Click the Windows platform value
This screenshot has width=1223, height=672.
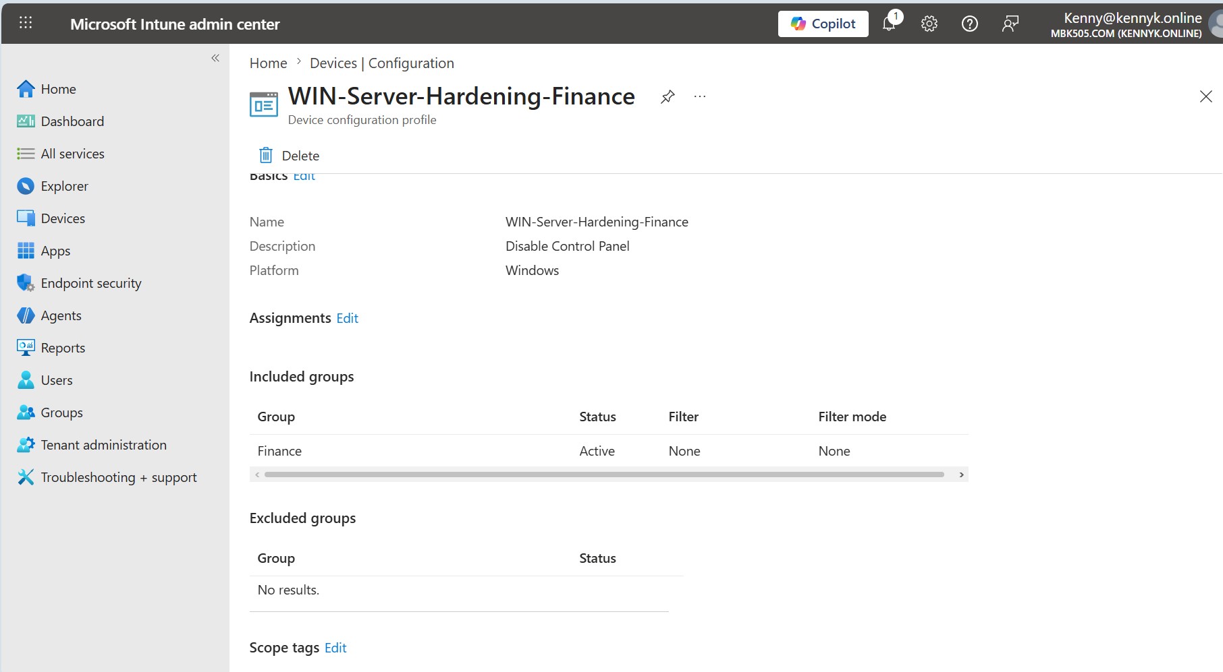point(532,270)
